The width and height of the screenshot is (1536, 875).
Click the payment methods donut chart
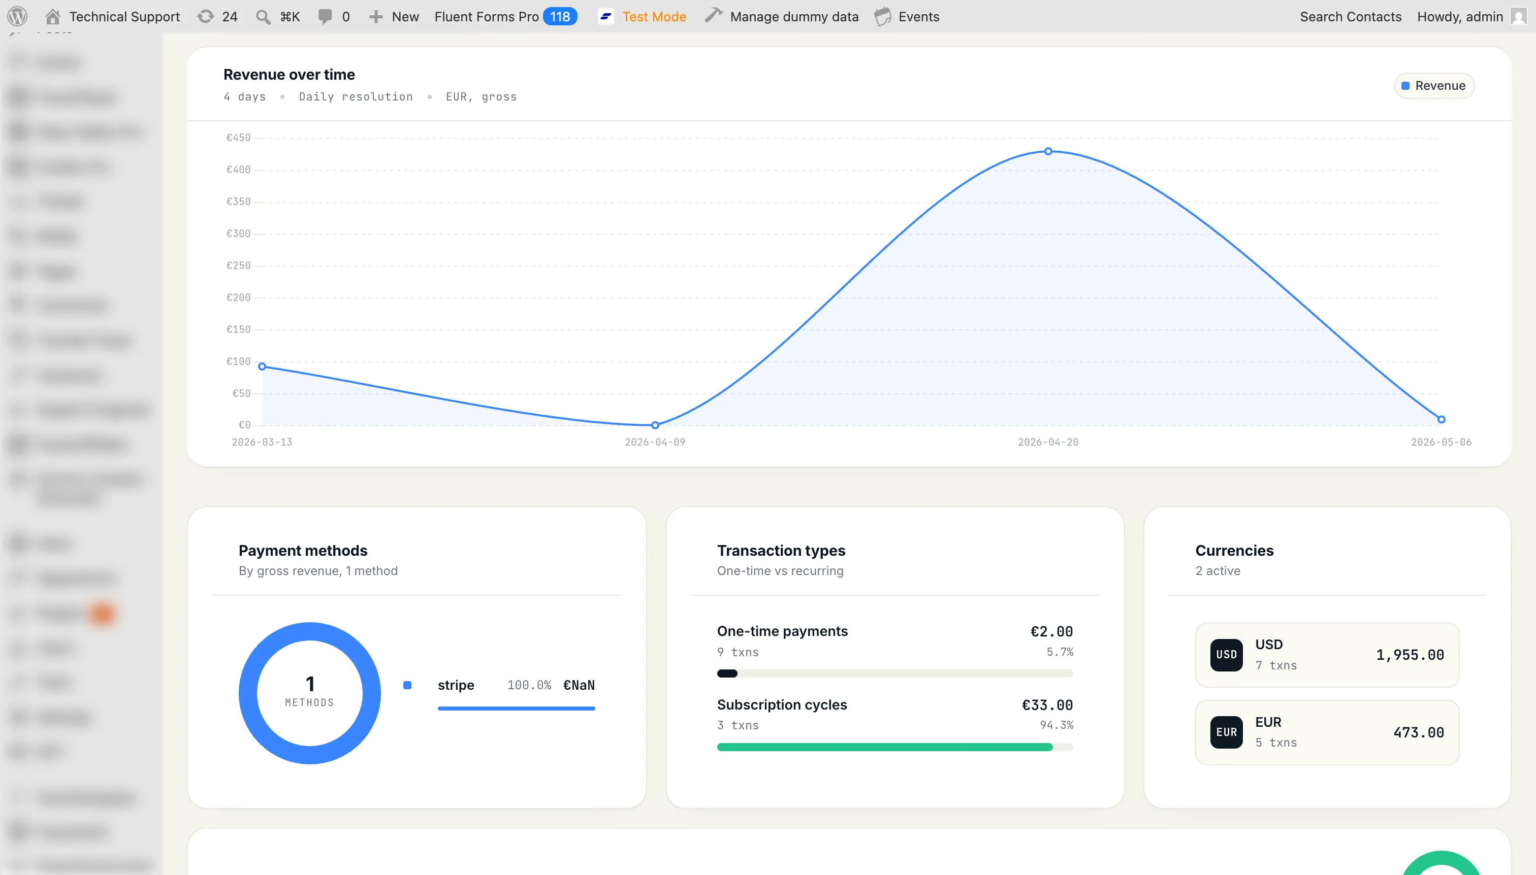tap(310, 693)
